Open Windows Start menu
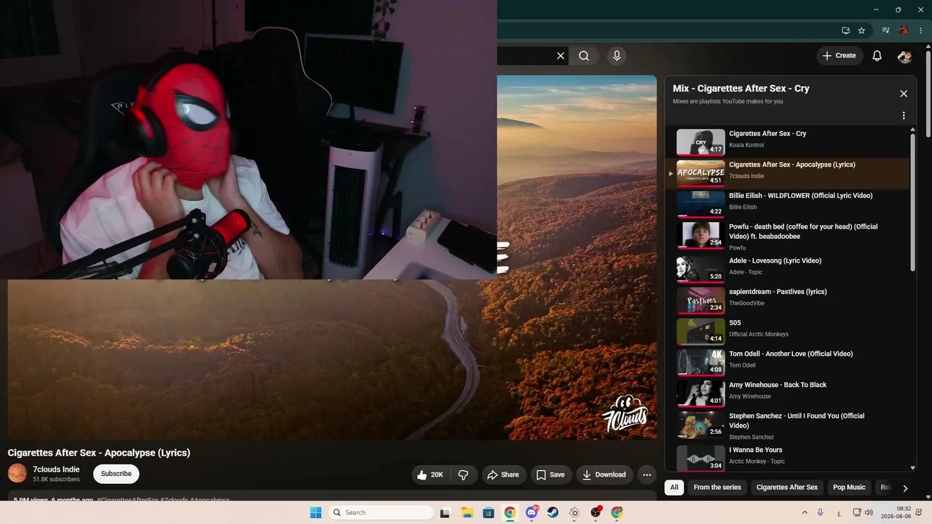This screenshot has width=932, height=524. tap(315, 512)
